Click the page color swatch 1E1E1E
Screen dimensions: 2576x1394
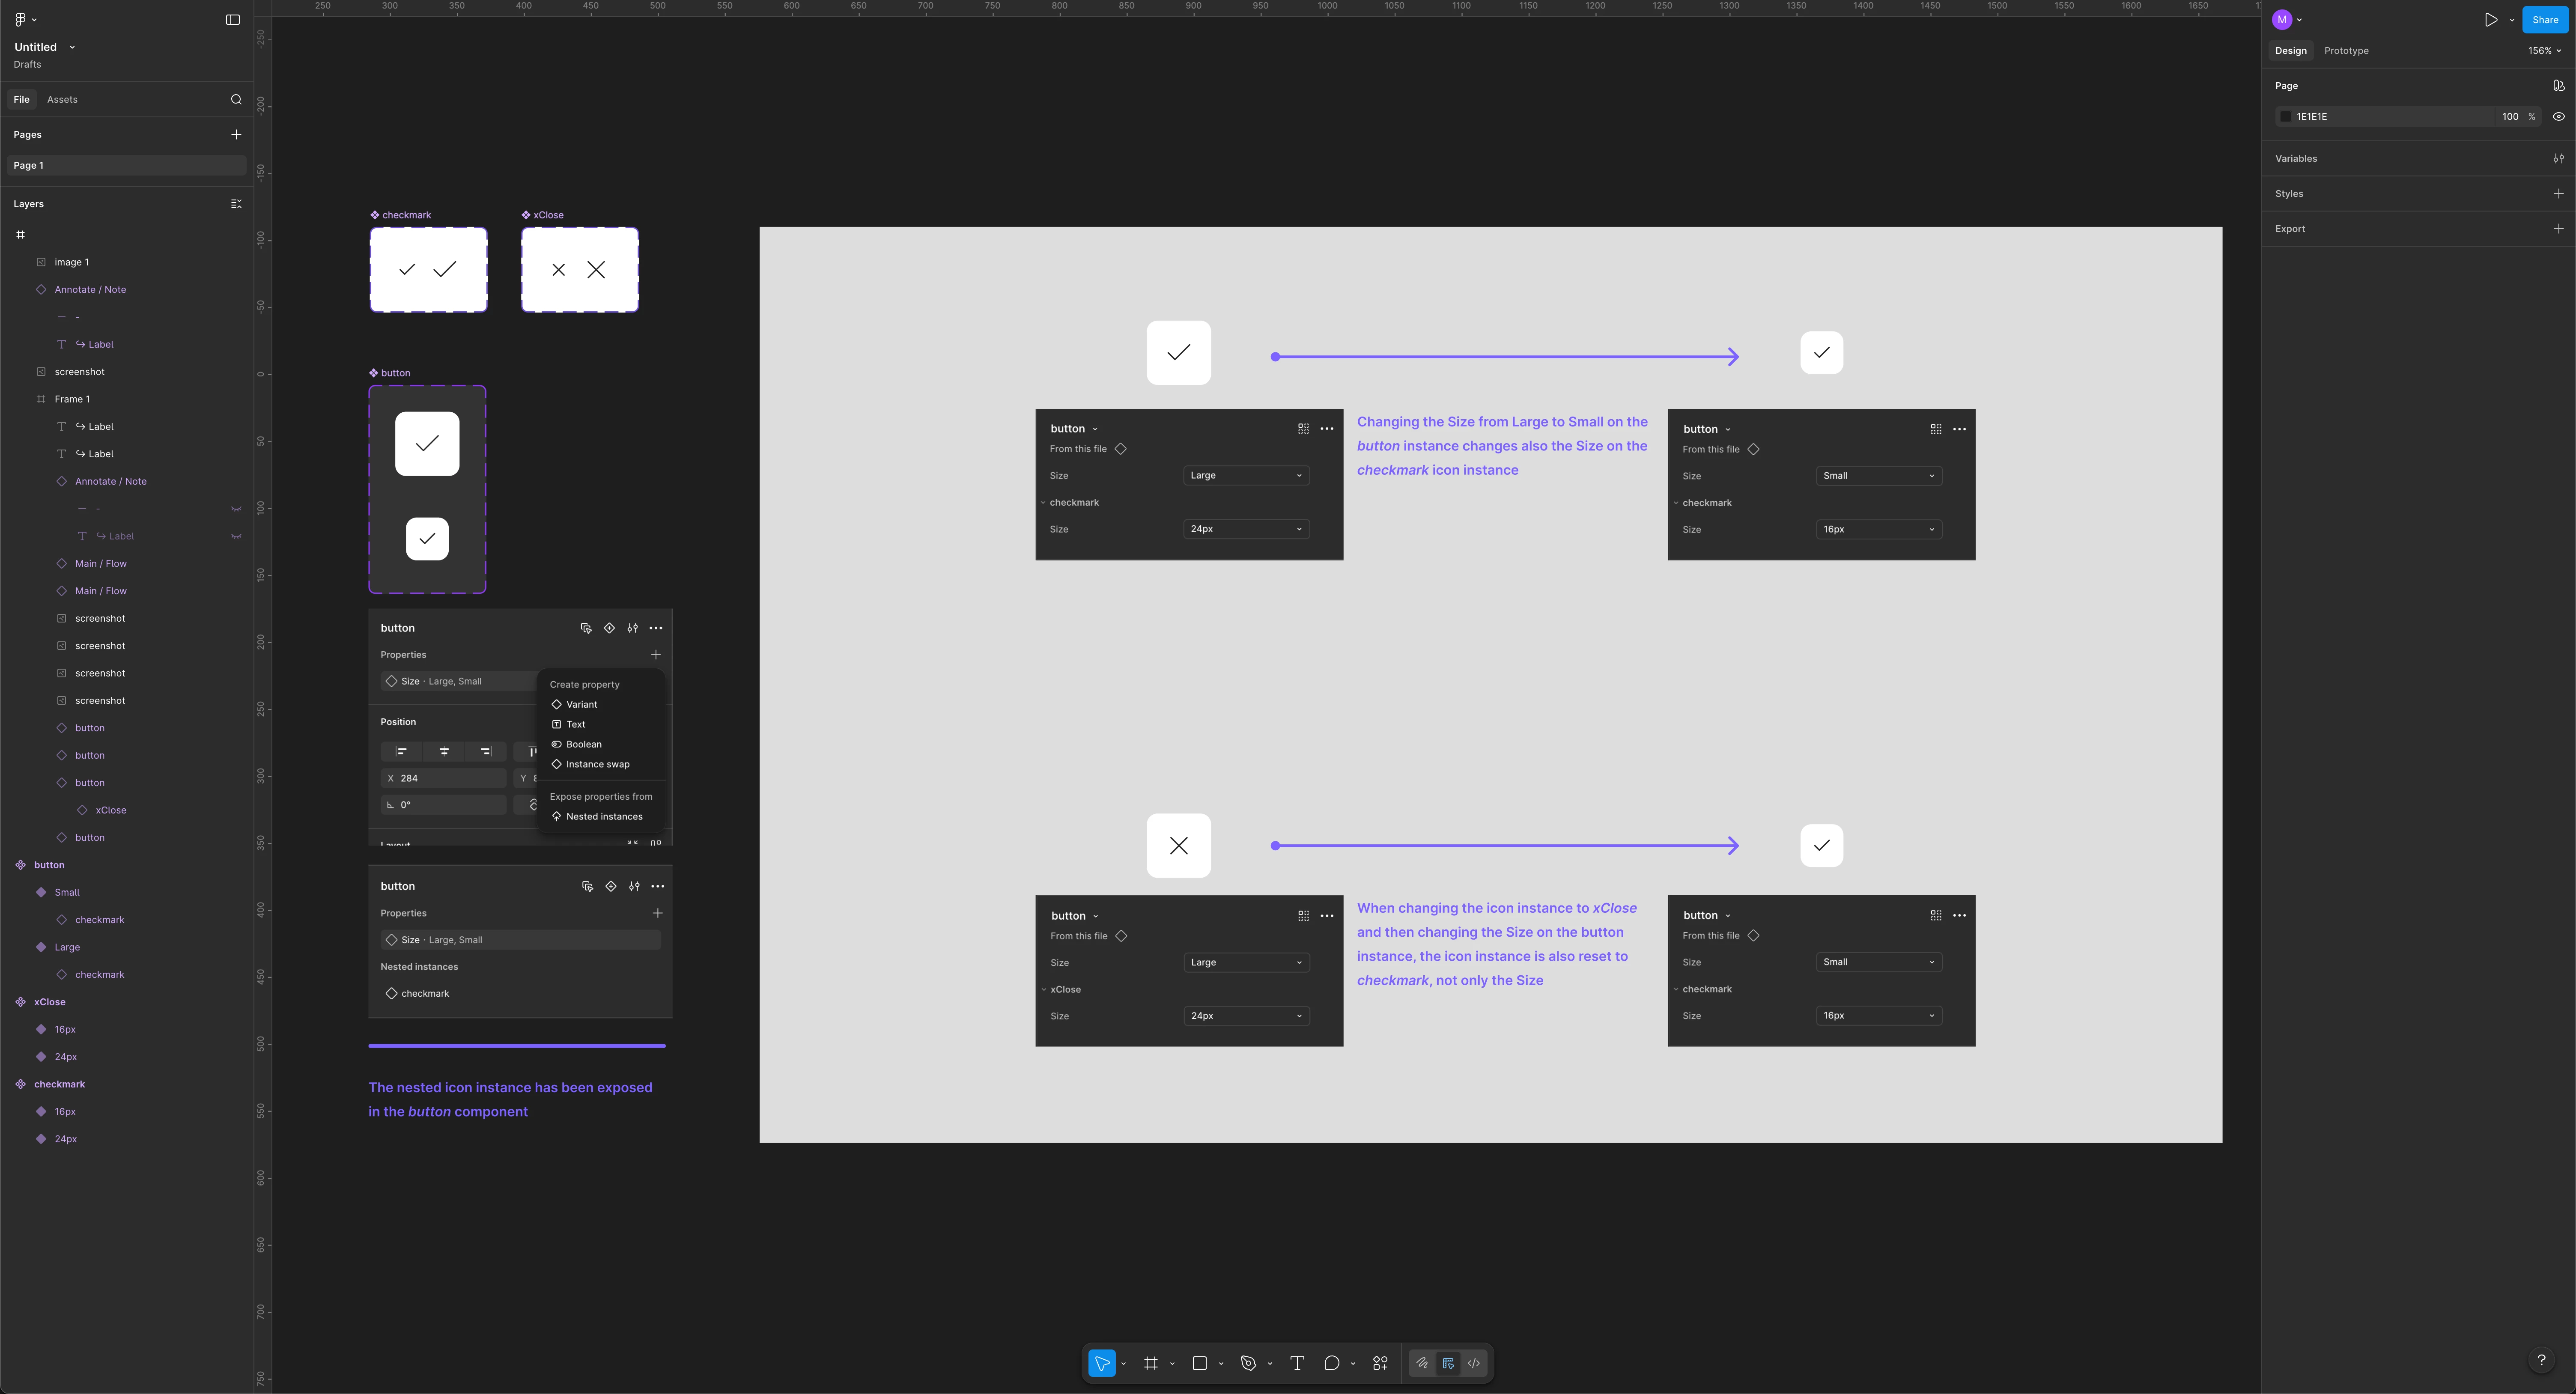tap(2285, 117)
